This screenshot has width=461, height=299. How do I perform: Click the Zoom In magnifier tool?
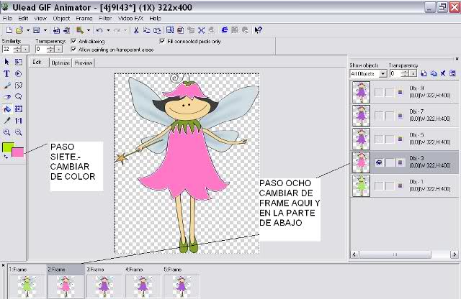pyautogui.click(x=6, y=133)
